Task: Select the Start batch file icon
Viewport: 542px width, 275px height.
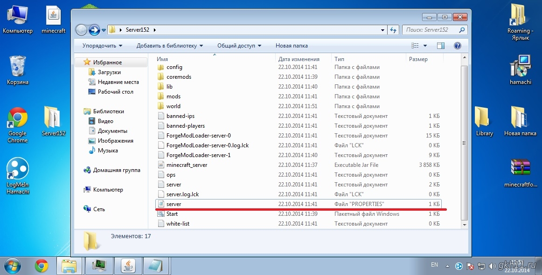Action: [x=160, y=214]
